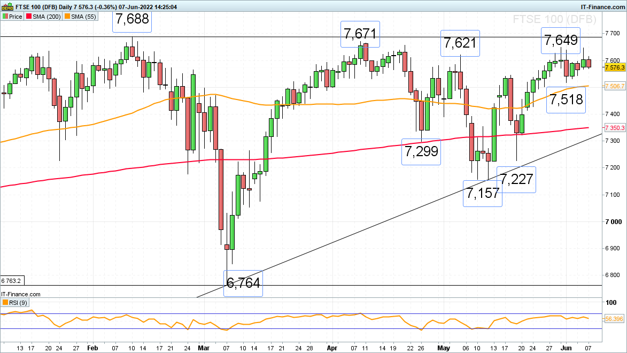Viewport: 627px width, 353px height.
Task: Click the Price legend button
Action: [12, 17]
